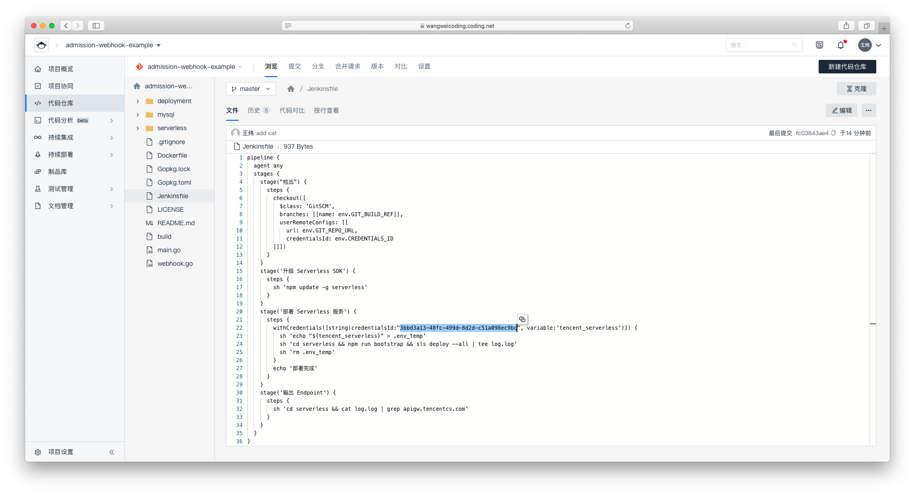The height and width of the screenshot is (495, 915).
Task: Click the search input field
Action: click(x=760, y=45)
